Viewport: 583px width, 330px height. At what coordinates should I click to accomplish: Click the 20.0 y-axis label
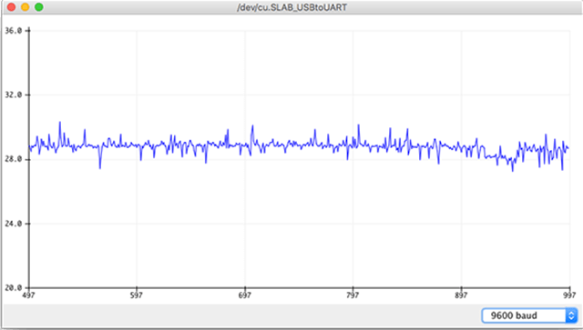click(x=14, y=287)
